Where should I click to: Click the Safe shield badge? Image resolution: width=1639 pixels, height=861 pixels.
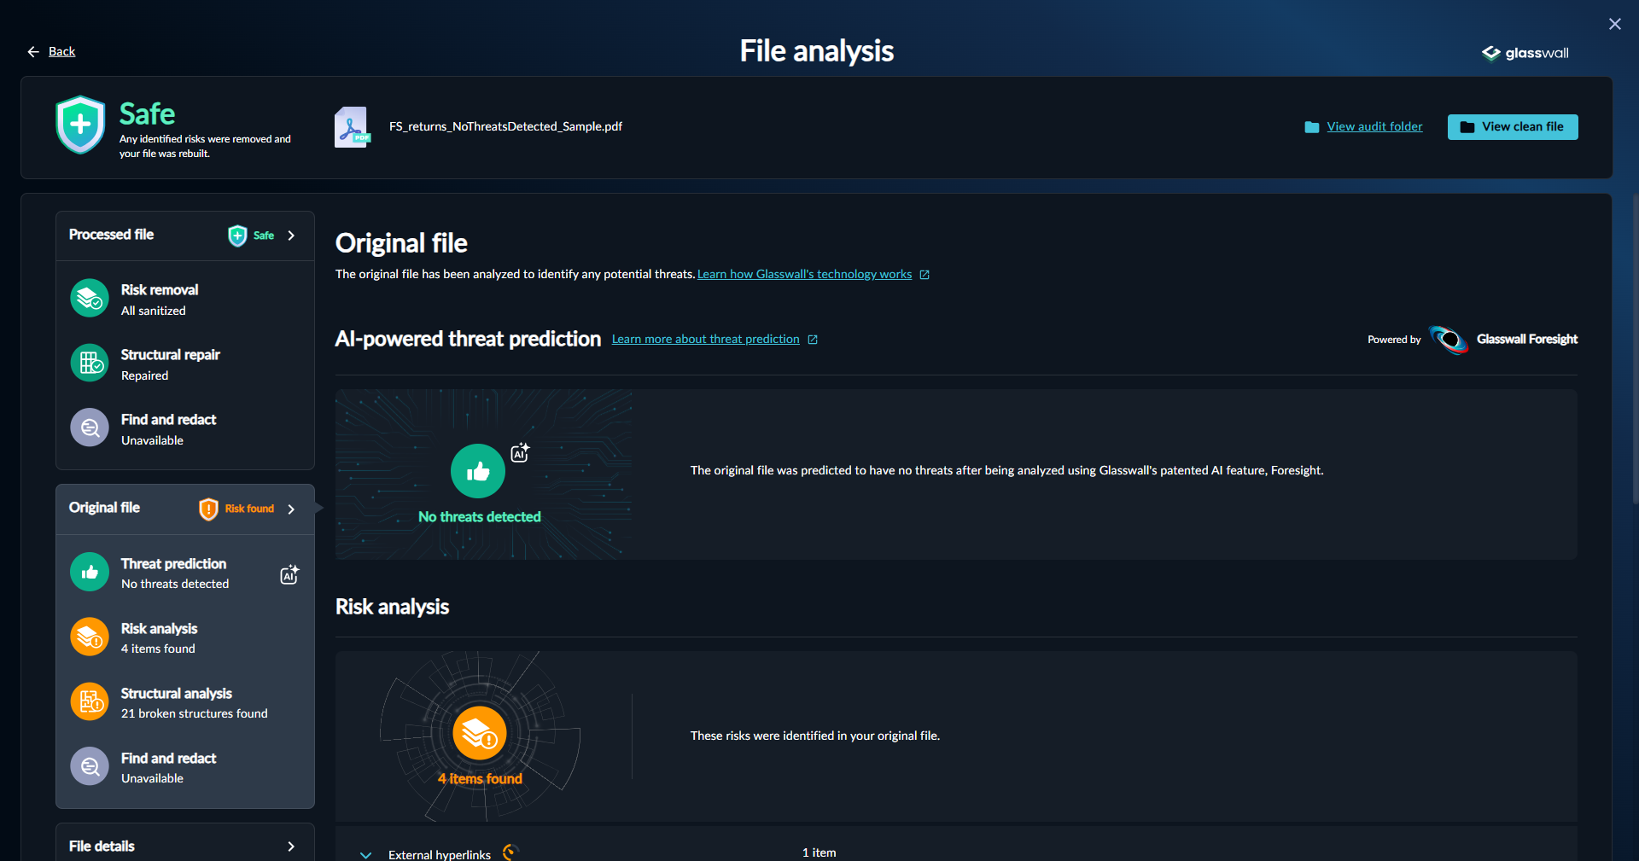coord(79,125)
